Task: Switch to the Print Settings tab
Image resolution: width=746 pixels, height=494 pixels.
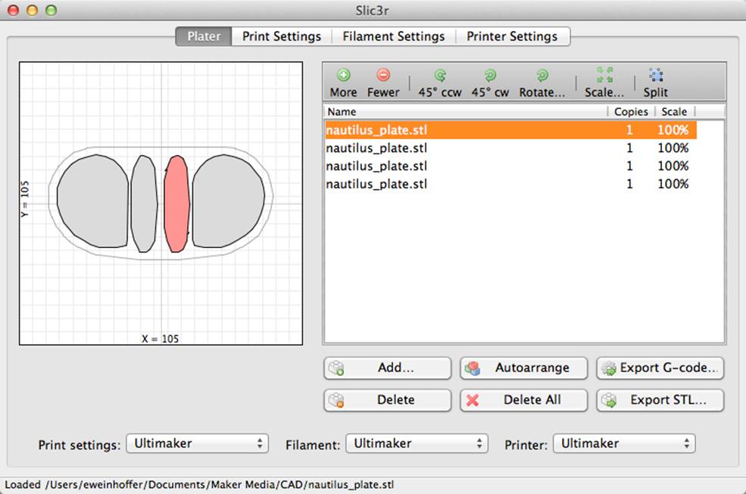Action: (282, 36)
